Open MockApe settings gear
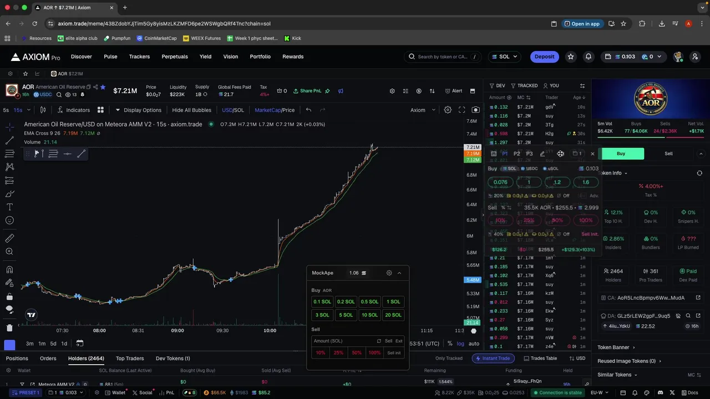The width and height of the screenshot is (710, 399). [389, 273]
